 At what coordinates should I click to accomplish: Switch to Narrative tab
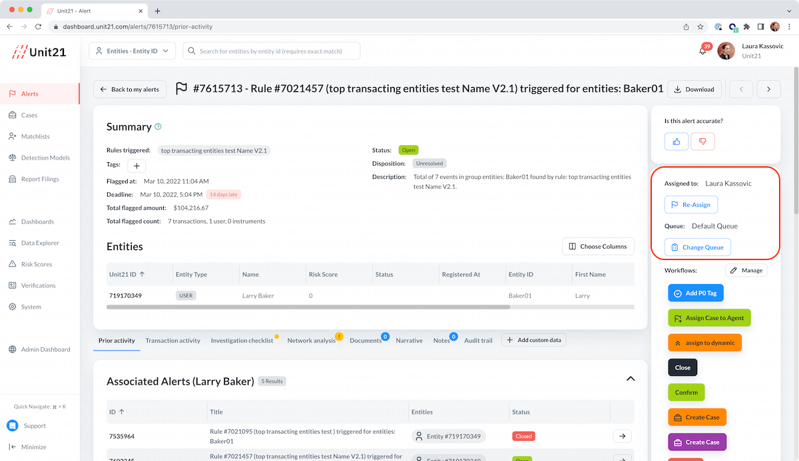point(409,340)
